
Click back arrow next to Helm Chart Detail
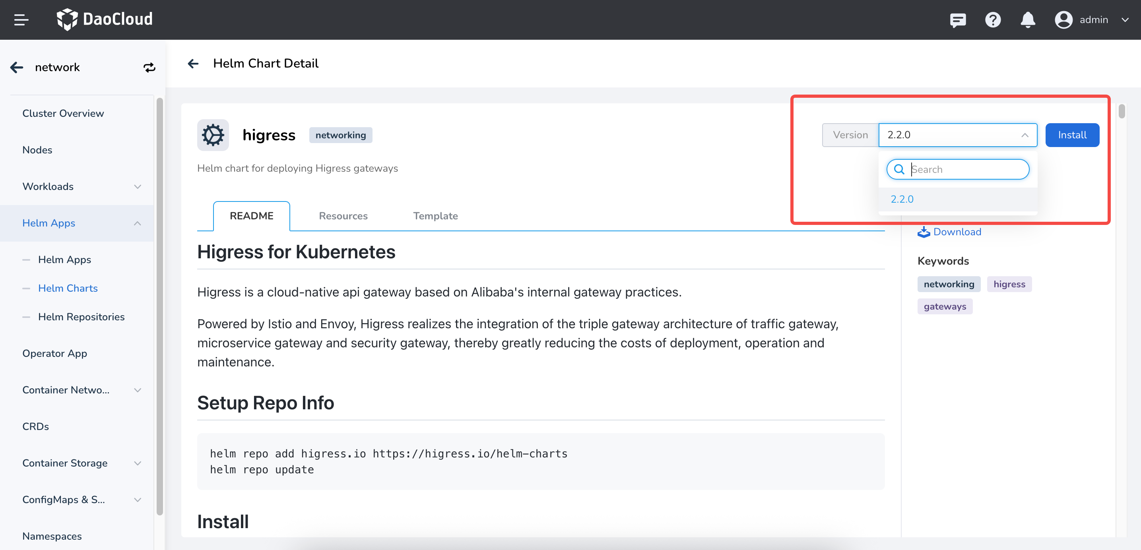[x=193, y=64]
